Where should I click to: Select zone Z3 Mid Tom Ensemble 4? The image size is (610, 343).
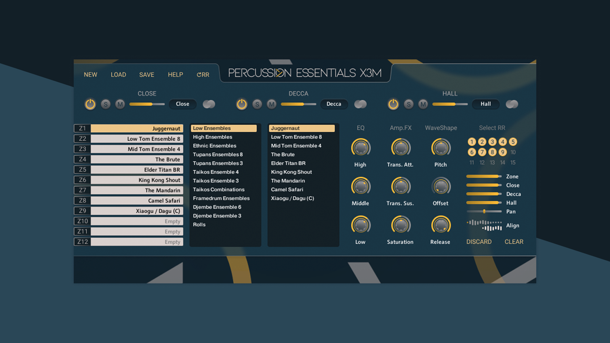pos(128,149)
